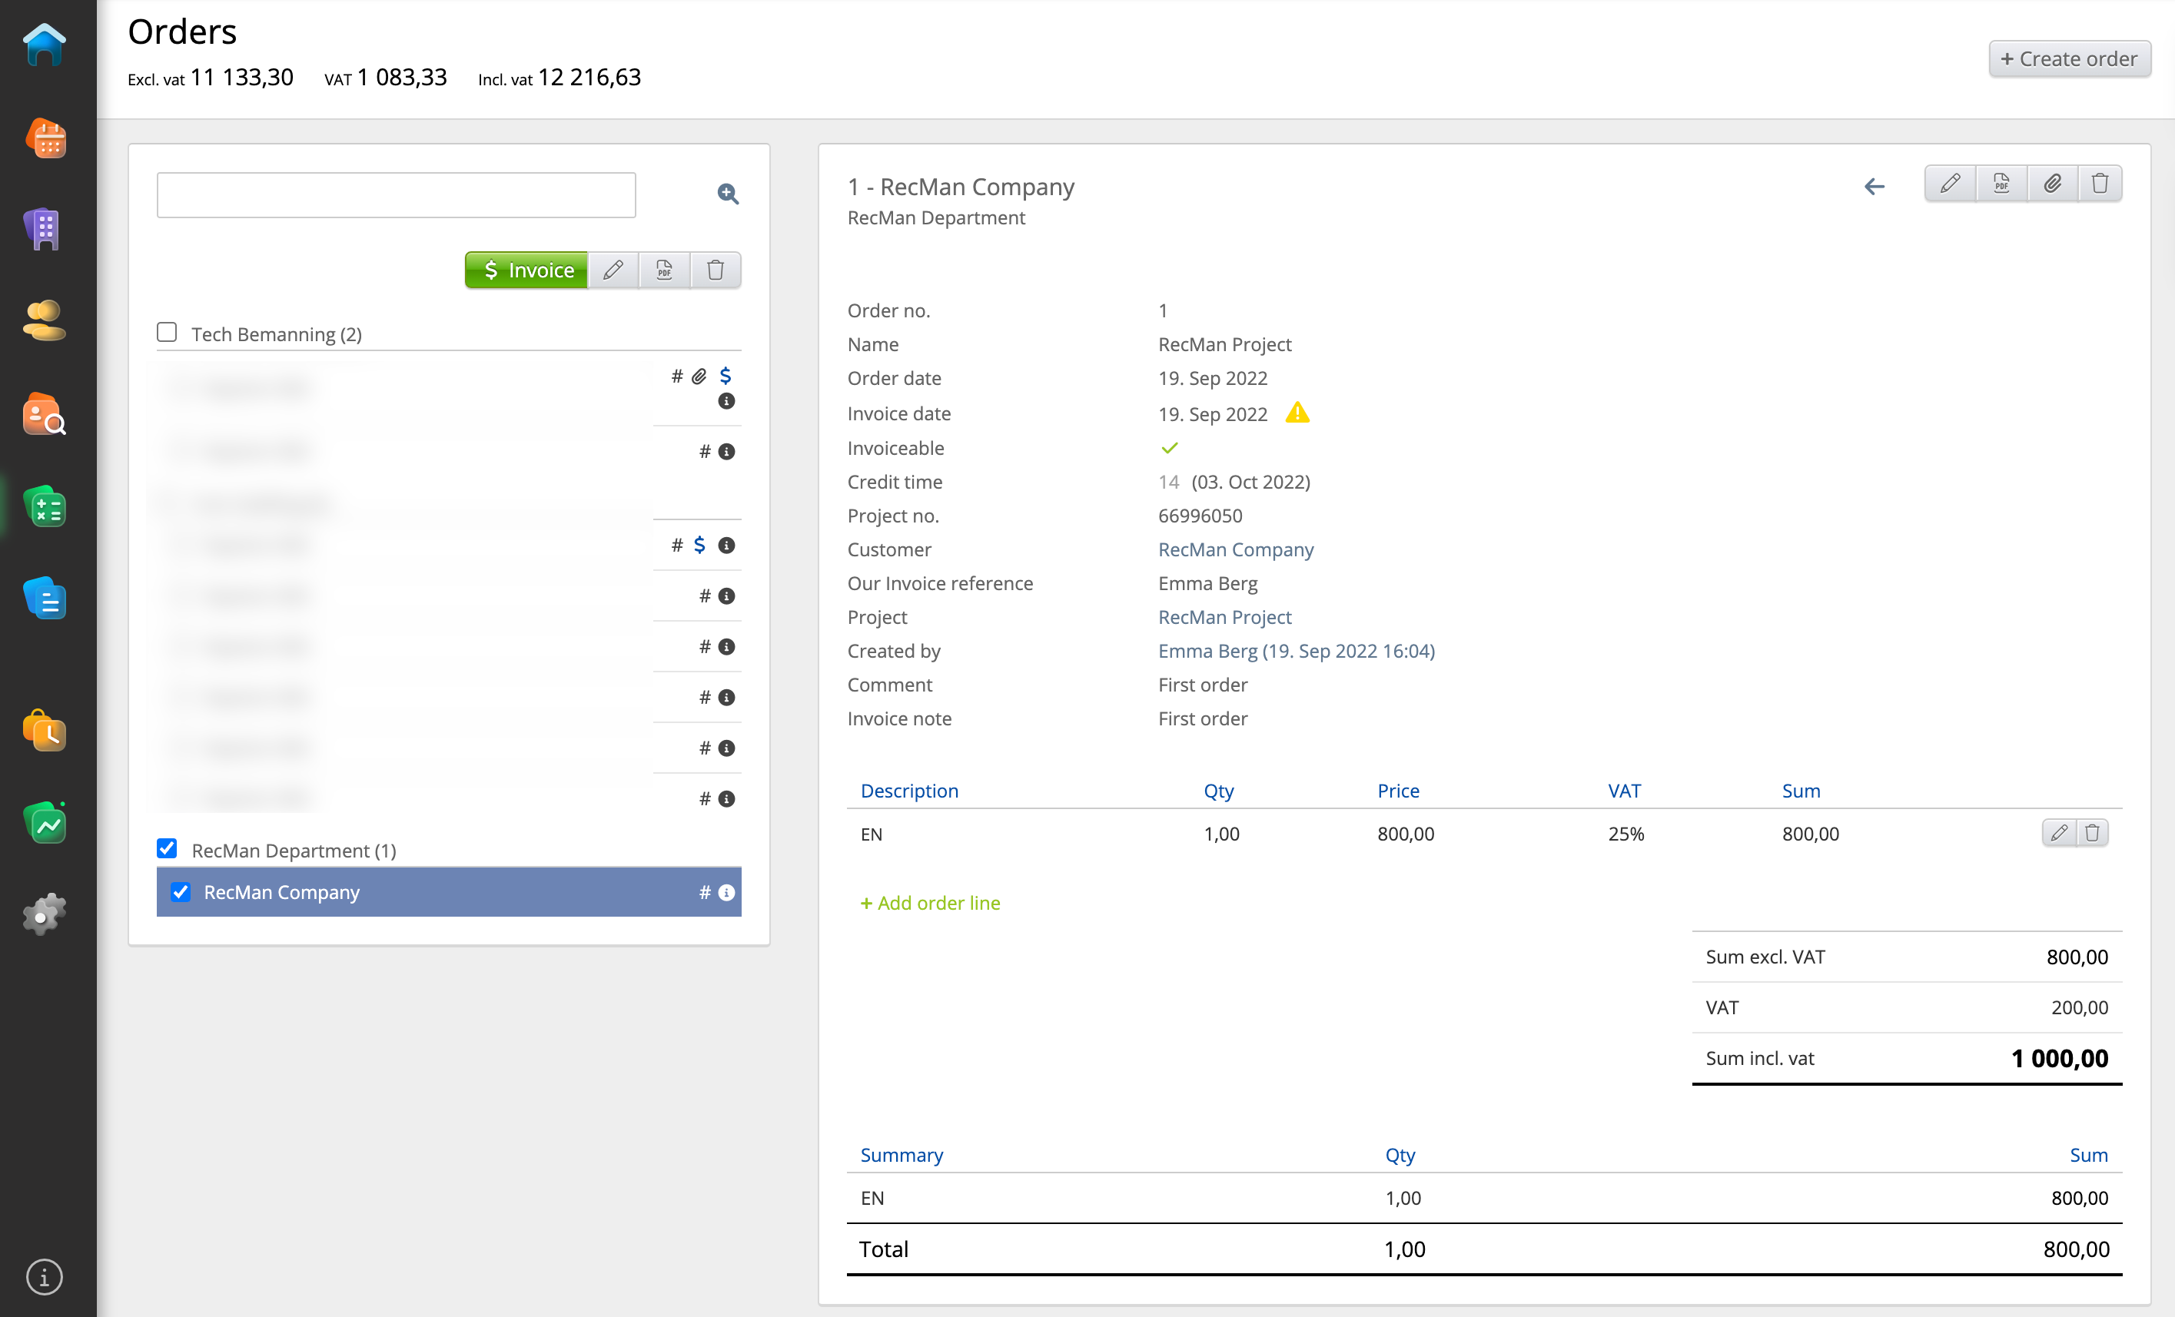Screen dimensions: 2175x1317
Task: Click the home icon in sidebar
Action: coord(44,44)
